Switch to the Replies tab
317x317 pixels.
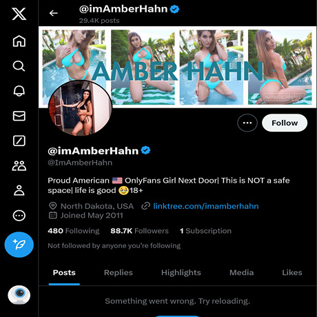pyautogui.click(x=119, y=272)
